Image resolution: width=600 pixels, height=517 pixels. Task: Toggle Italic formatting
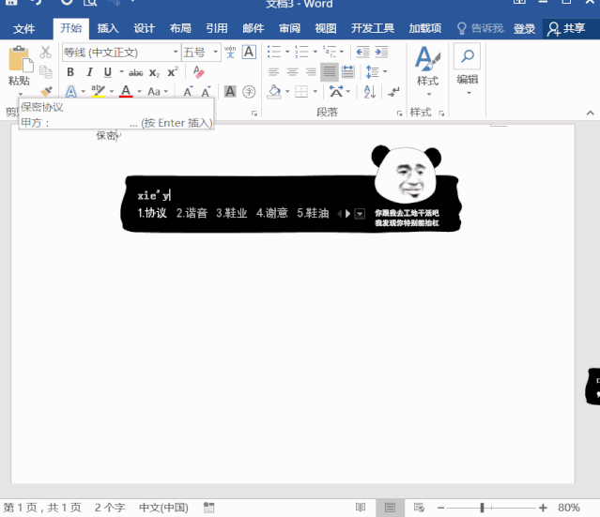tap(89, 72)
